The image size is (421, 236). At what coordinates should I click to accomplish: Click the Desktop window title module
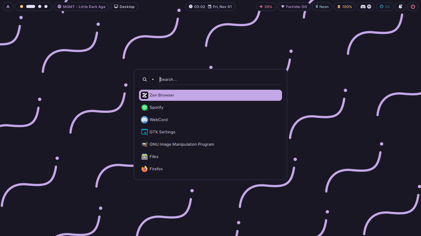(x=124, y=6)
